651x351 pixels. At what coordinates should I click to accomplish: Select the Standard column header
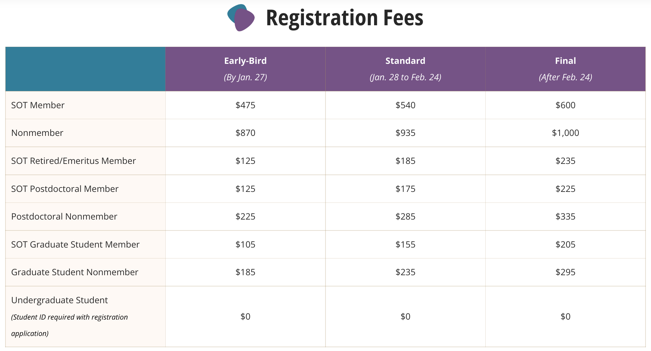[405, 69]
